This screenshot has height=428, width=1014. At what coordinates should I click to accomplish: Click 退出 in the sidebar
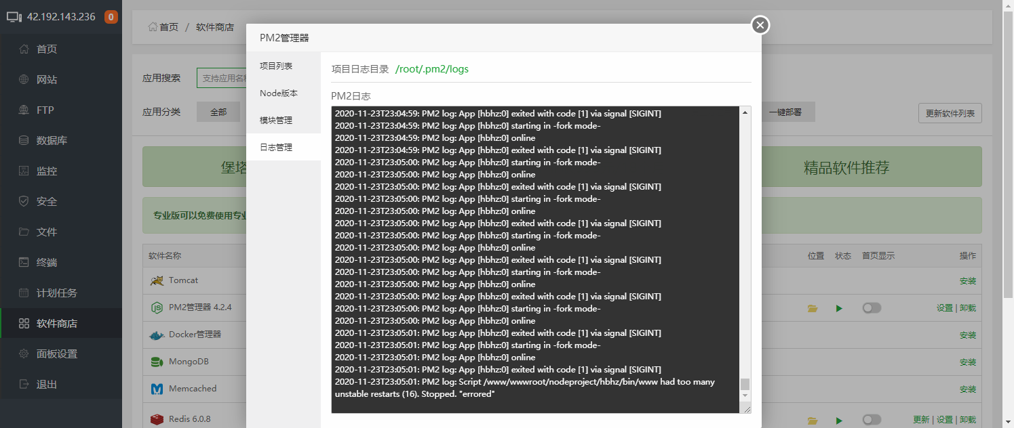61,384
